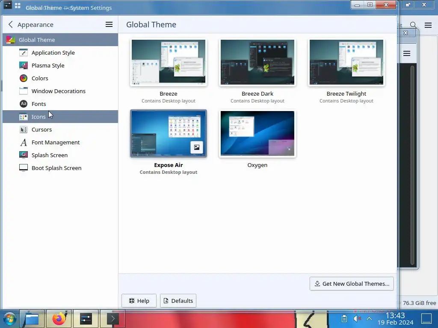This screenshot has height=328, width=438.
Task: Select the Breeze theme thumbnail
Action: coord(169,62)
